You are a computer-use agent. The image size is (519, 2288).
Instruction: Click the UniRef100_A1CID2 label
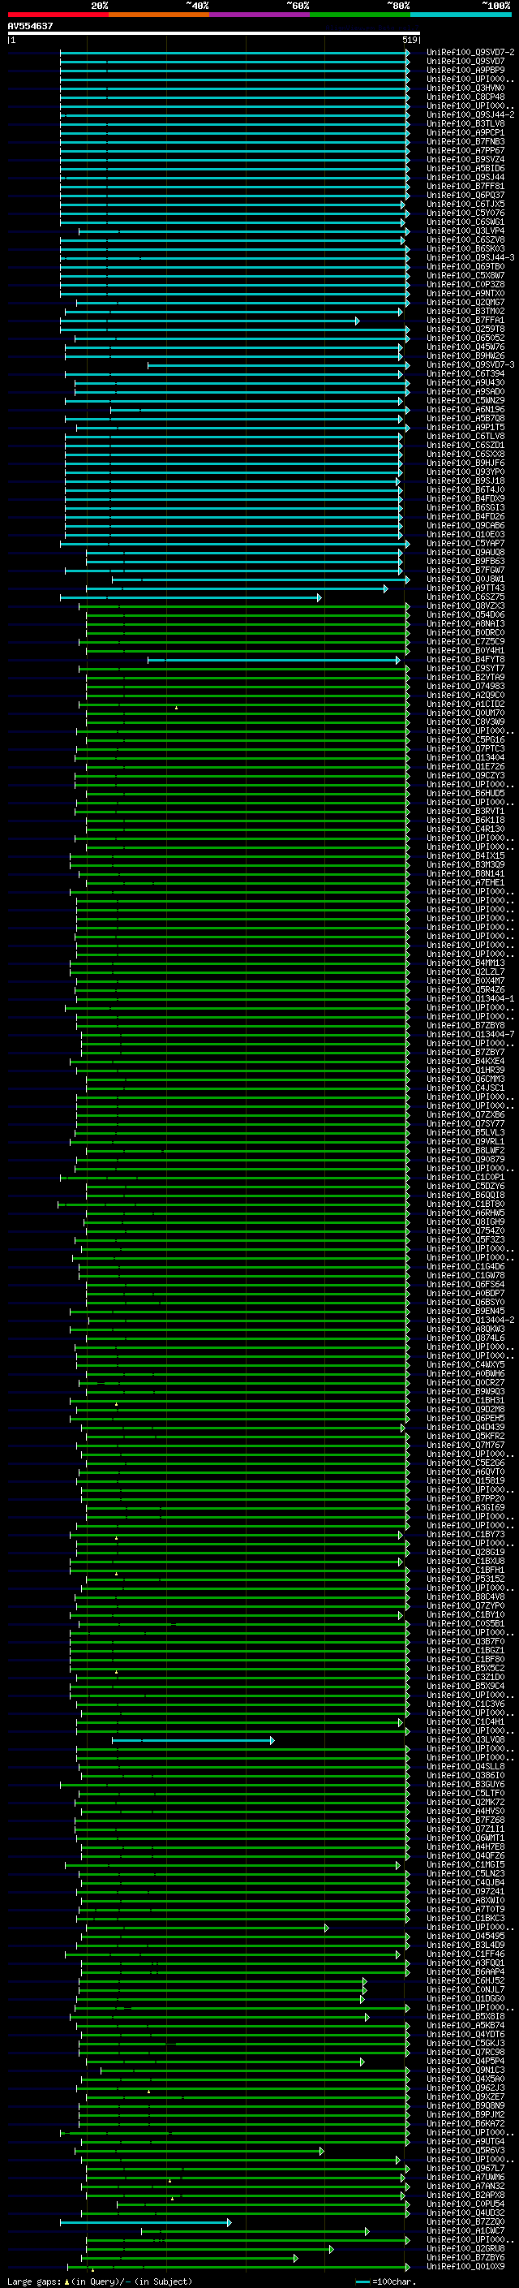pyautogui.click(x=465, y=704)
